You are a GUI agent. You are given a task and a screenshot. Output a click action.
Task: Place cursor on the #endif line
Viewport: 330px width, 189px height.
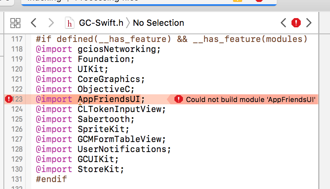pos(51,179)
